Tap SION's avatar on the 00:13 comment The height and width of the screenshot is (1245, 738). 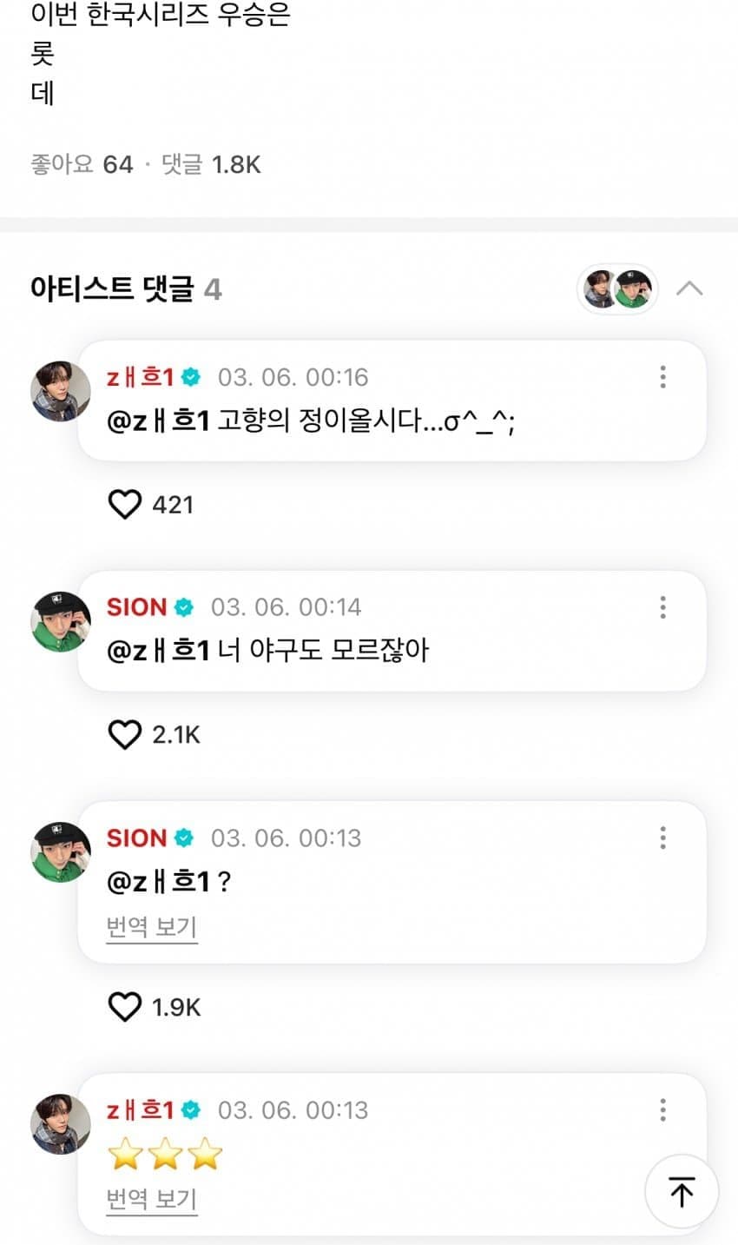[x=61, y=852]
